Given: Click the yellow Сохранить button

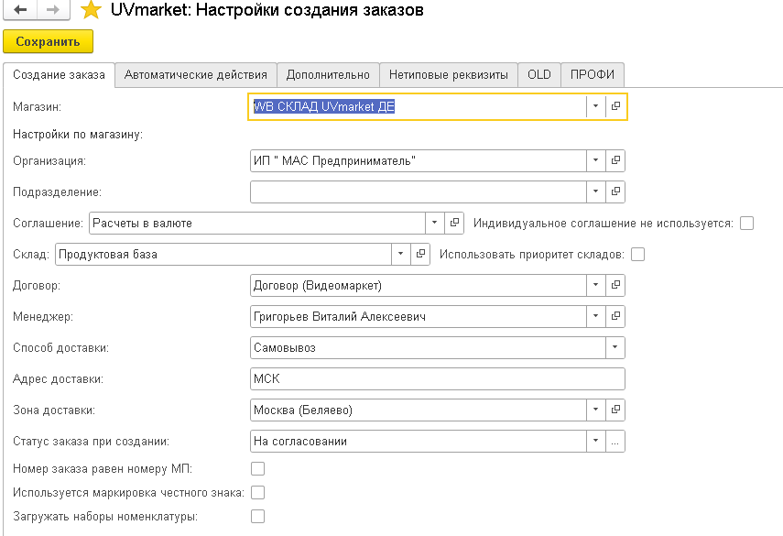Looking at the screenshot, I should [x=48, y=41].
